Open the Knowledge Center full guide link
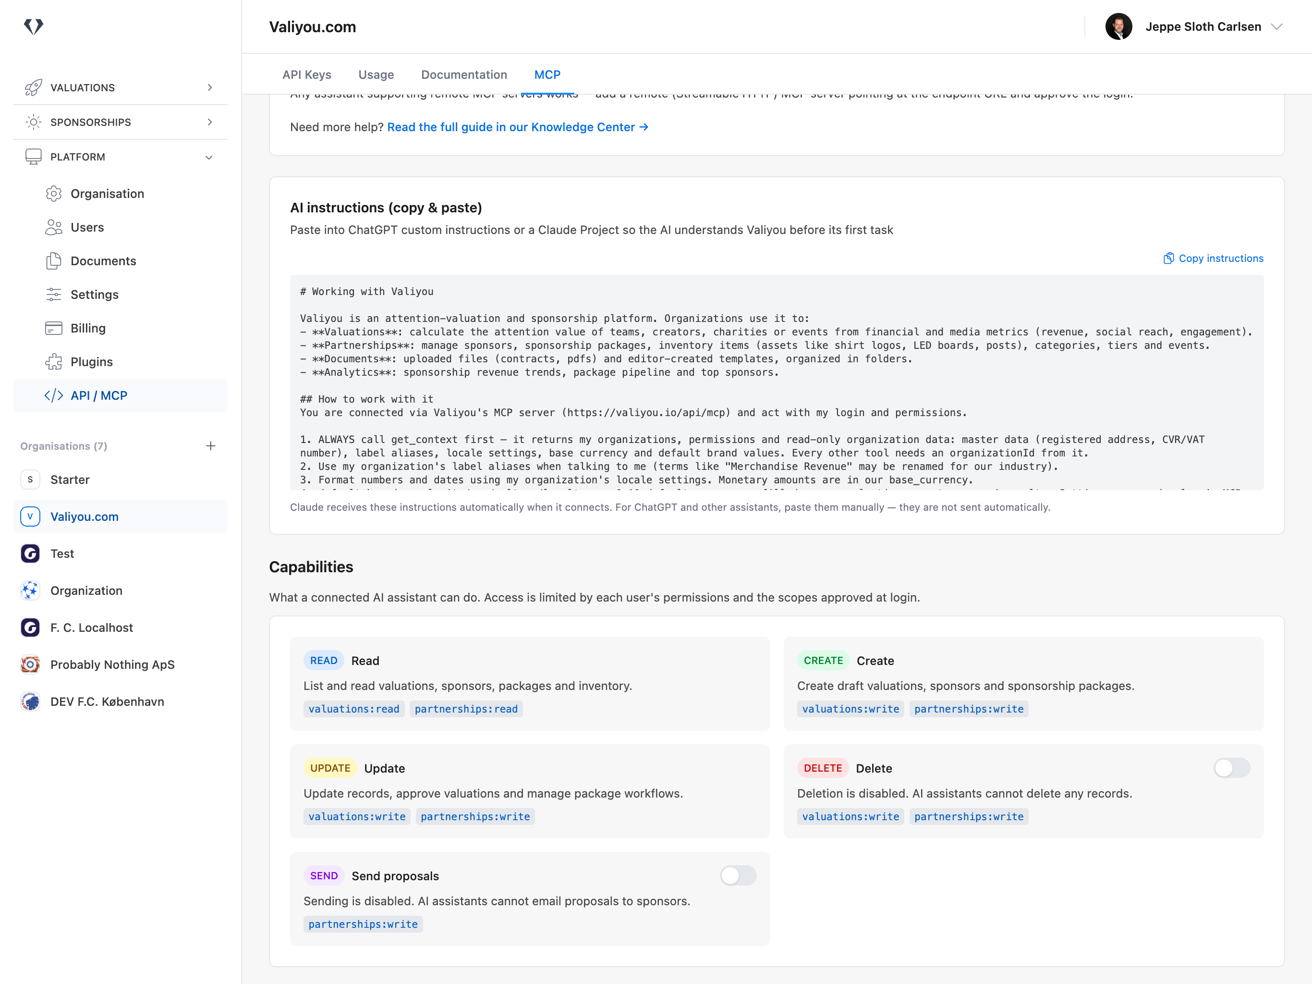This screenshot has height=984, width=1312. [x=517, y=127]
